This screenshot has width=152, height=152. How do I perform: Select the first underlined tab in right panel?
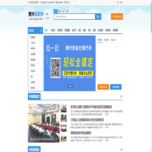pyautogui.click(x=100, y=40)
